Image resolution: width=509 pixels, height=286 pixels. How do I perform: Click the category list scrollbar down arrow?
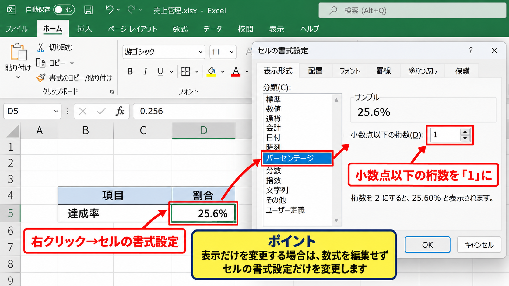click(x=336, y=220)
